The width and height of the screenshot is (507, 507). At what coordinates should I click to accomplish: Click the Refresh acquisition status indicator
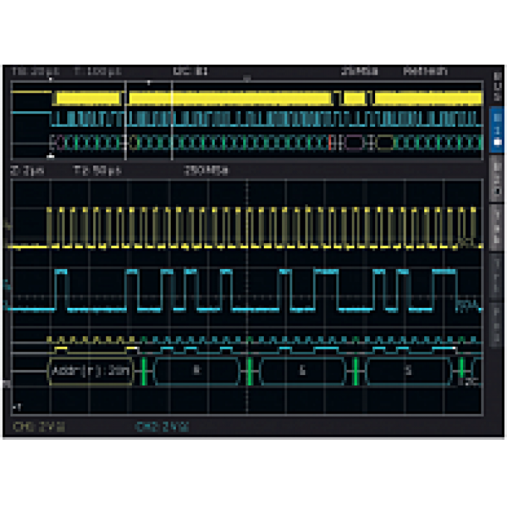(x=425, y=72)
